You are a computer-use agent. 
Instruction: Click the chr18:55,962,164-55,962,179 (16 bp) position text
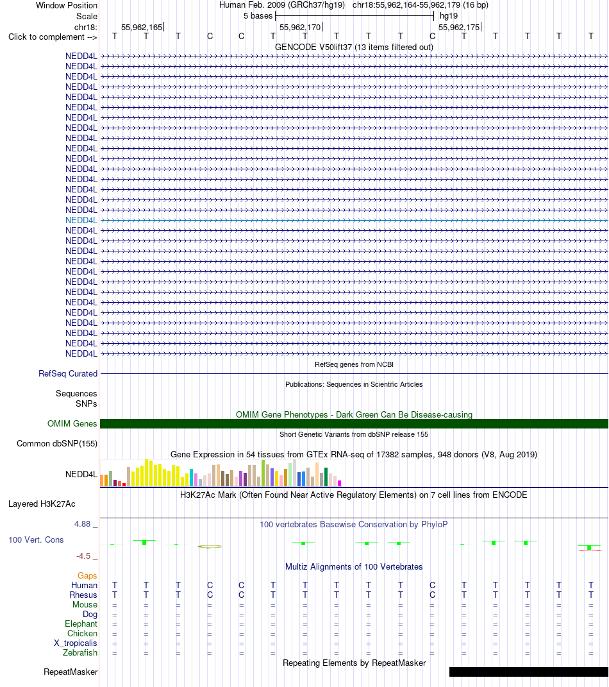(421, 5)
